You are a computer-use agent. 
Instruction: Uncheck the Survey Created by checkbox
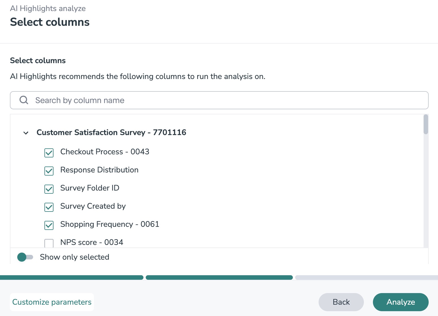coord(49,207)
